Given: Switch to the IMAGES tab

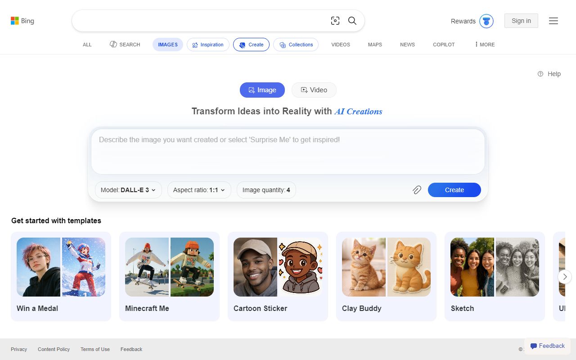Looking at the screenshot, I should 167,45.
